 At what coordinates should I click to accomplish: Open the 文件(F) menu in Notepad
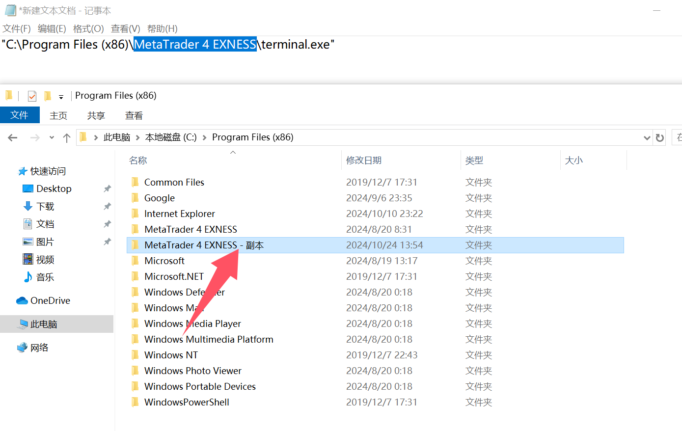tap(17, 28)
